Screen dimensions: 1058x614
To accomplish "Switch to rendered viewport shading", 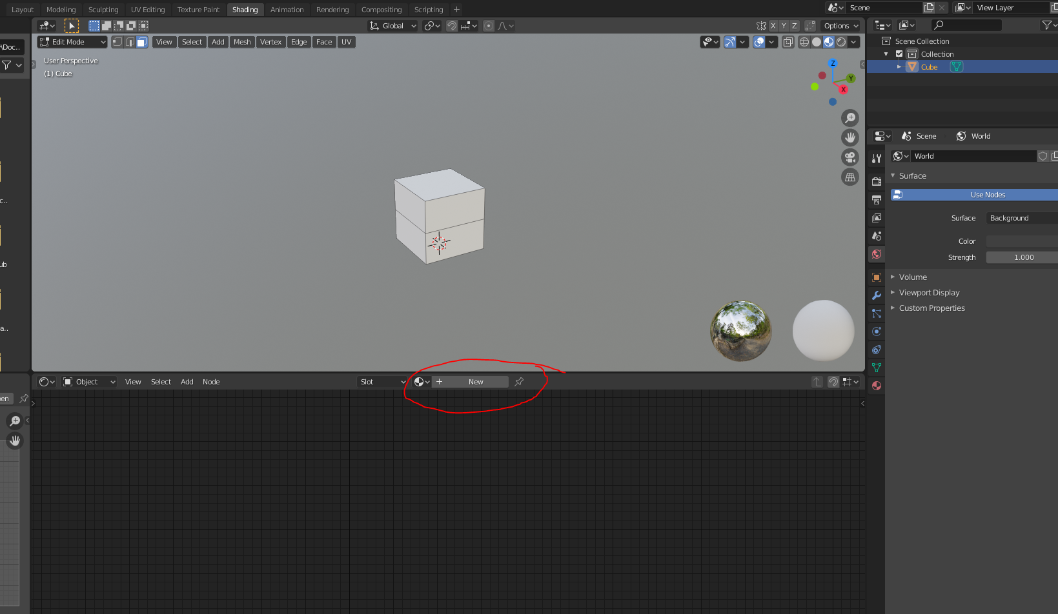I will [x=841, y=42].
